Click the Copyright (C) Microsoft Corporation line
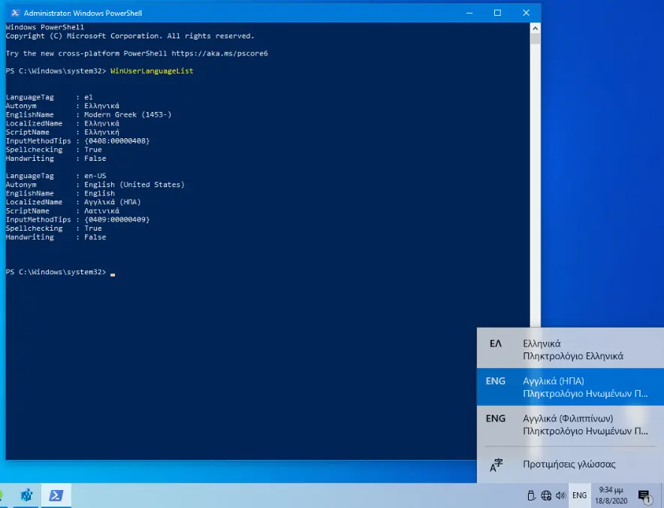The height and width of the screenshot is (508, 664). click(x=130, y=36)
